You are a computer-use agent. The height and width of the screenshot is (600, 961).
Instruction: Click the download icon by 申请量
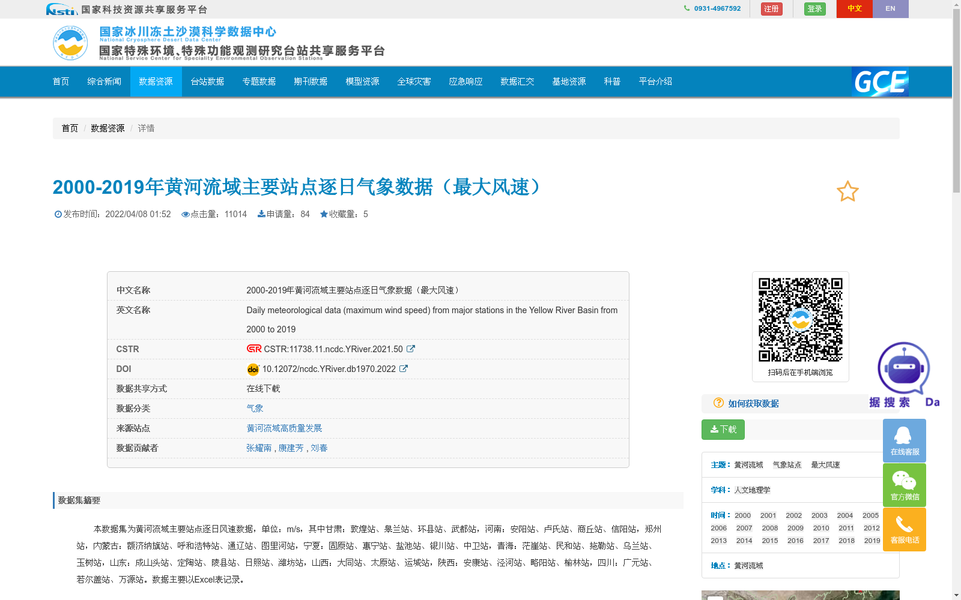pyautogui.click(x=261, y=214)
